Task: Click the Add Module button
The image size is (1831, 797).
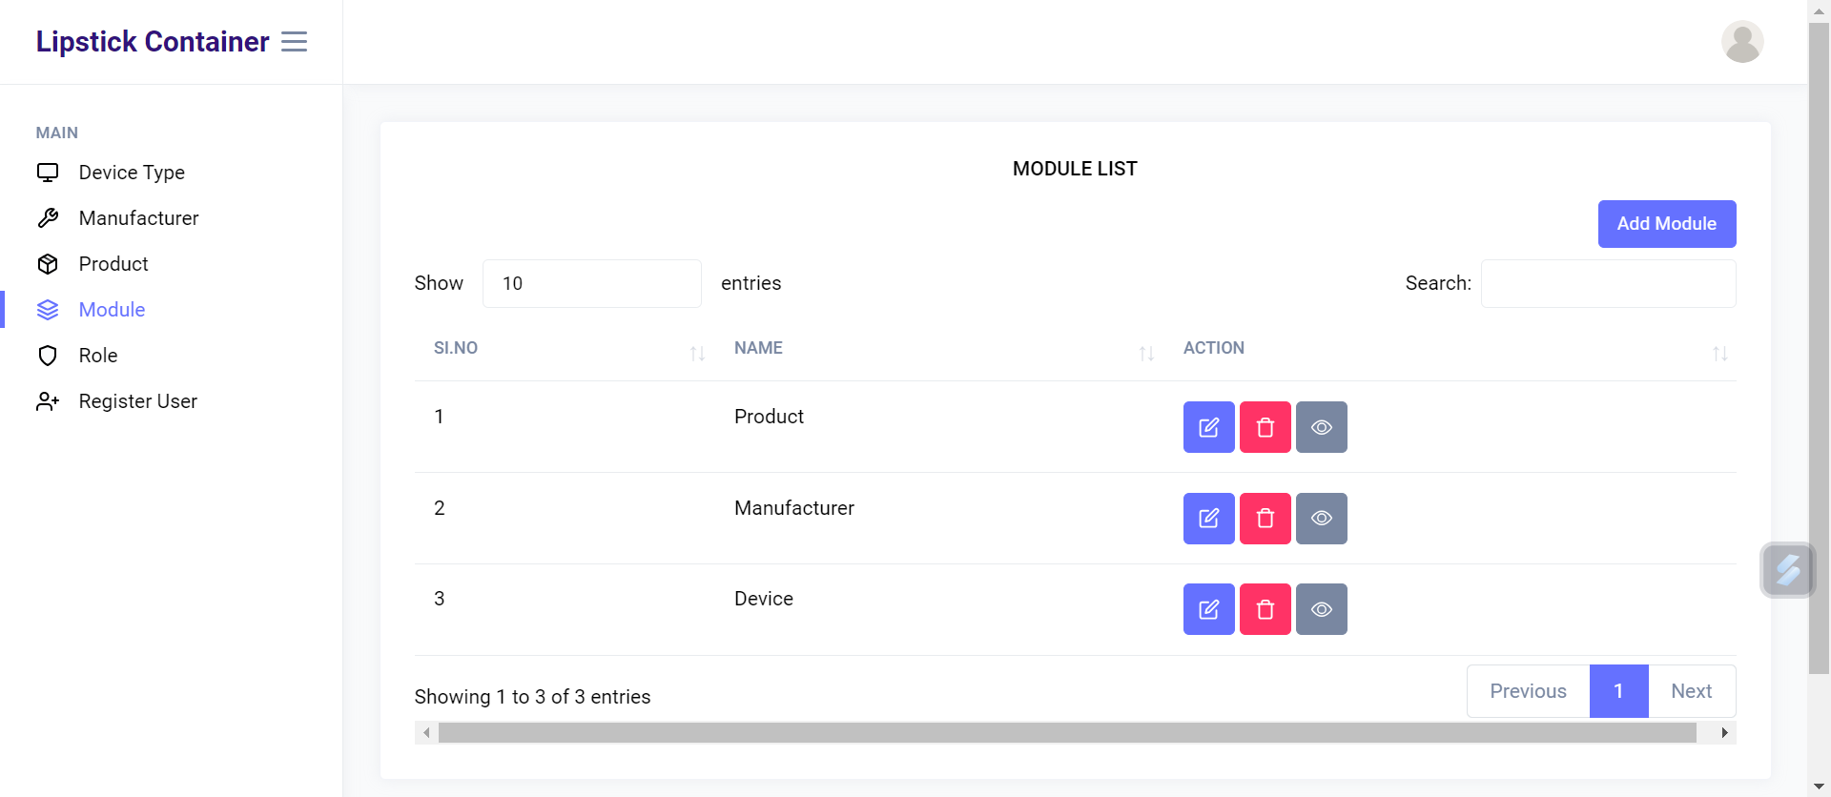Action: pyautogui.click(x=1666, y=224)
